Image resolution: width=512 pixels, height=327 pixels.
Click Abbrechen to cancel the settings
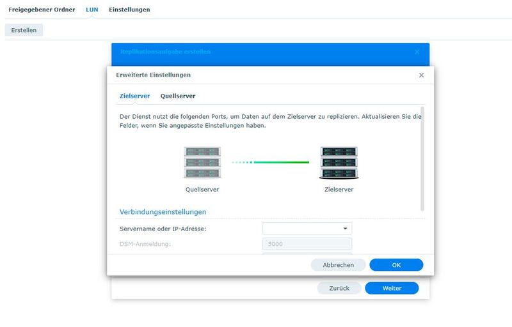point(339,265)
